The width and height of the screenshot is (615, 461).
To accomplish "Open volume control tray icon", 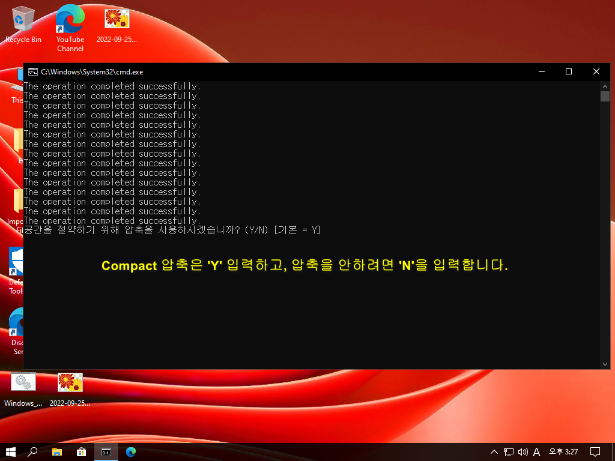I will point(523,452).
